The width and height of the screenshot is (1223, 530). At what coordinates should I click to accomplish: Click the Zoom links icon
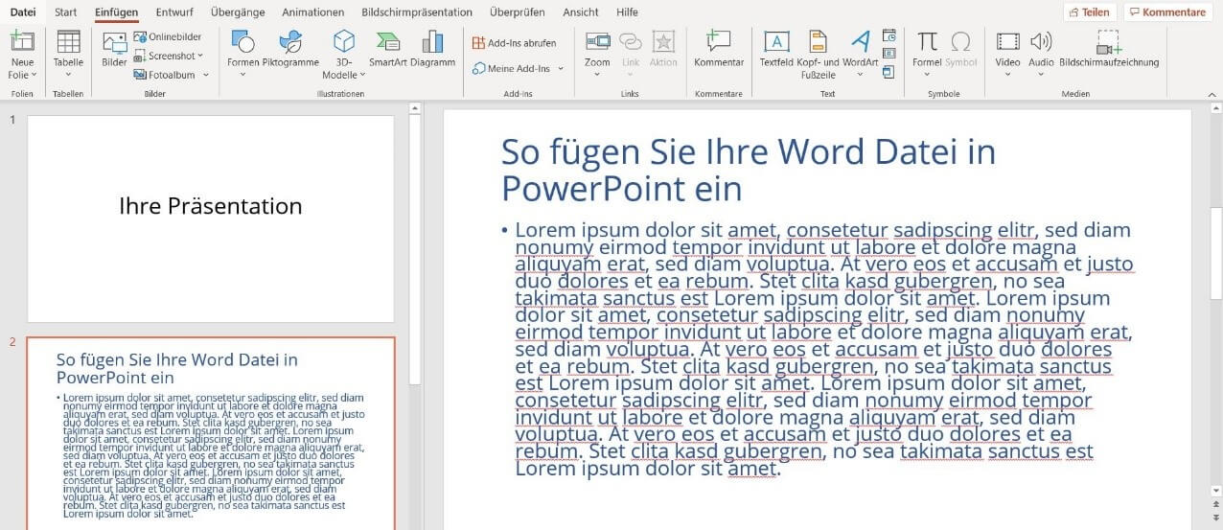(x=597, y=42)
